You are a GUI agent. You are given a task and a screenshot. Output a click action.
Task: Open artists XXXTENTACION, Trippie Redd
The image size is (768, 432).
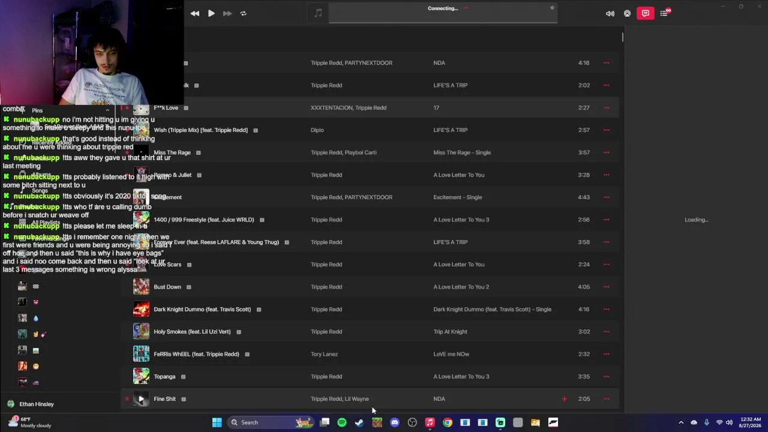coord(349,108)
